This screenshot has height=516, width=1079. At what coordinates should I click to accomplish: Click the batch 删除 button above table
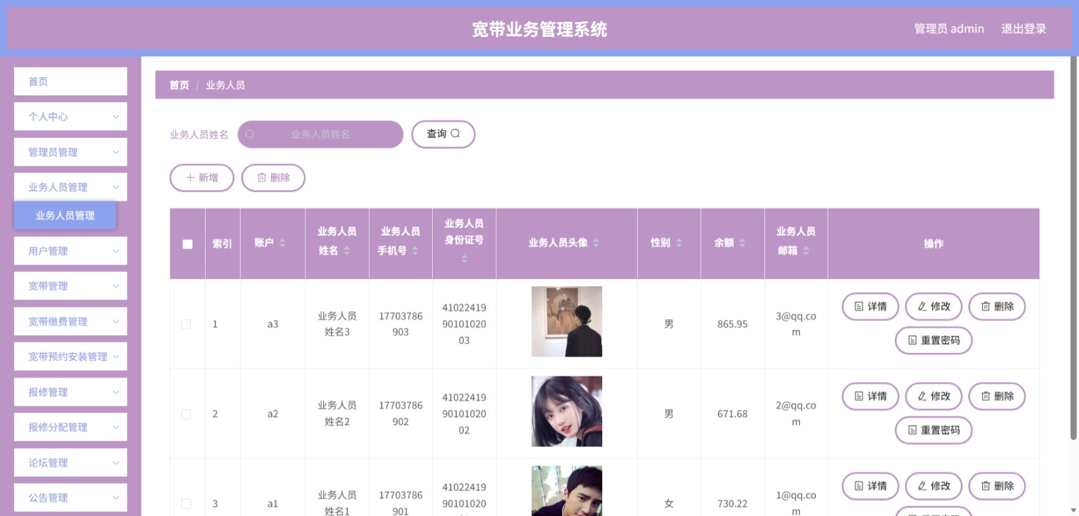(x=273, y=177)
